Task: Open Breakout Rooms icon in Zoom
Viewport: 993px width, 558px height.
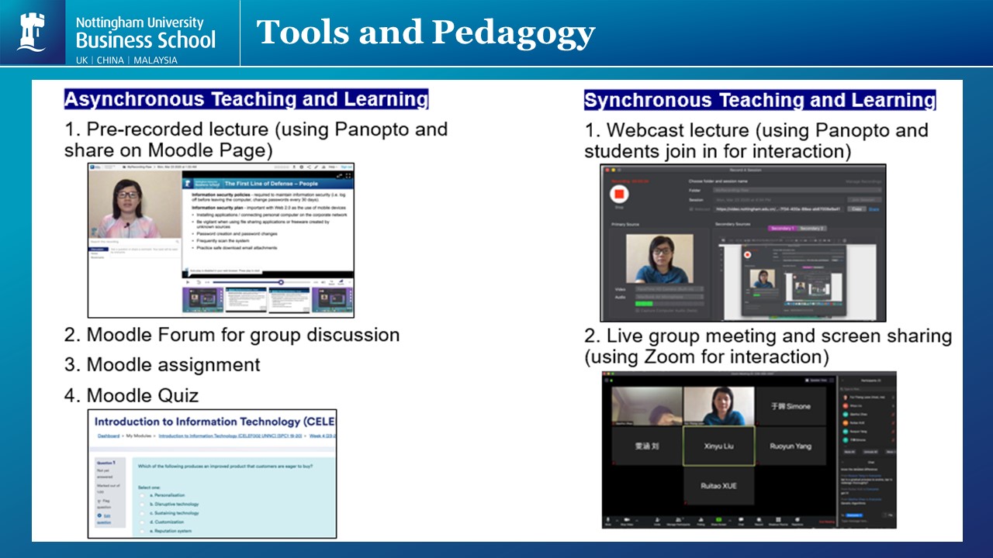Action: 778,519
